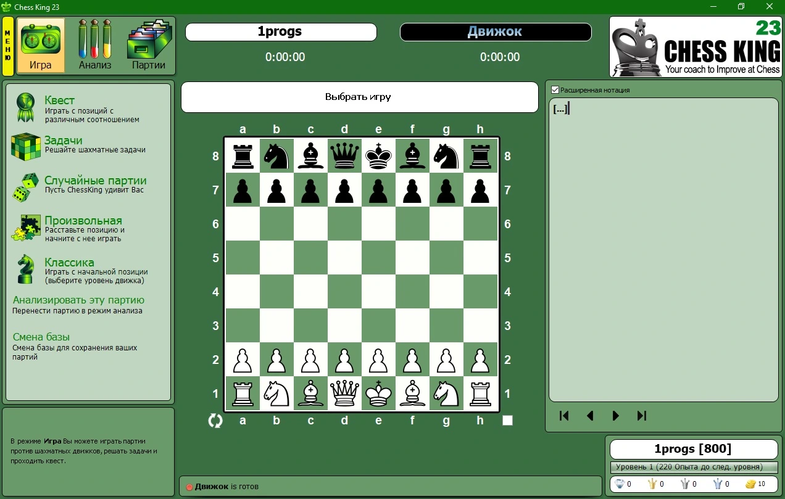Jump to first move

click(564, 416)
